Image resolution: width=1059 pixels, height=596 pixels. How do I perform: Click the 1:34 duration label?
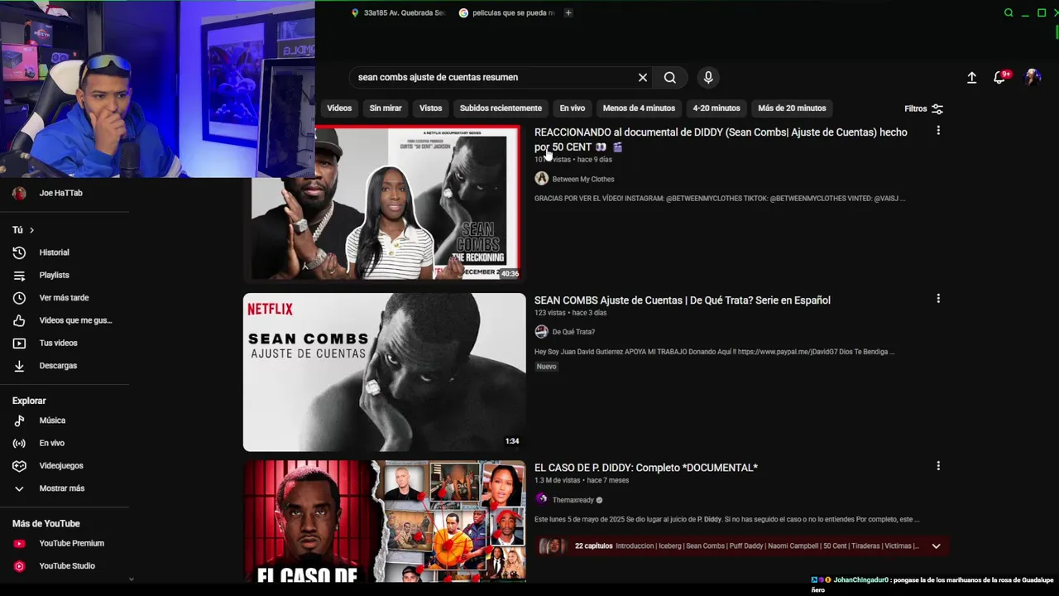[512, 441]
